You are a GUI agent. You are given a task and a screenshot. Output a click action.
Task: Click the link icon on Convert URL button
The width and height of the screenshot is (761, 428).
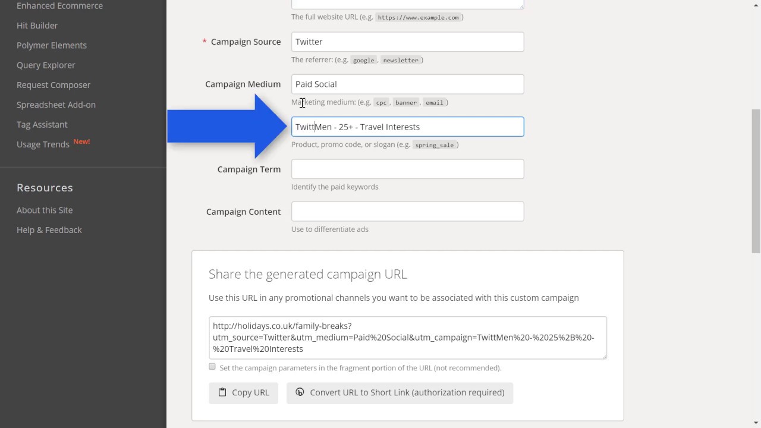click(300, 392)
